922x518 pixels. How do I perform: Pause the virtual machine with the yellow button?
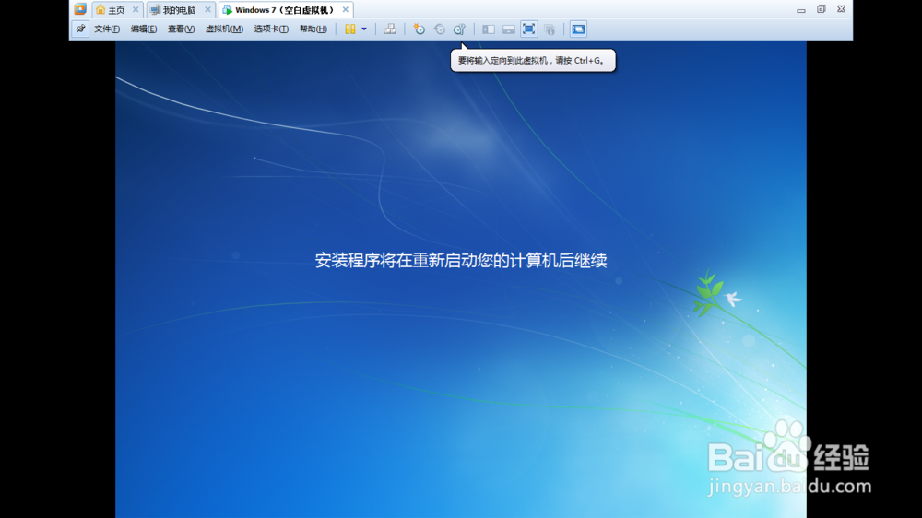pyautogui.click(x=349, y=29)
